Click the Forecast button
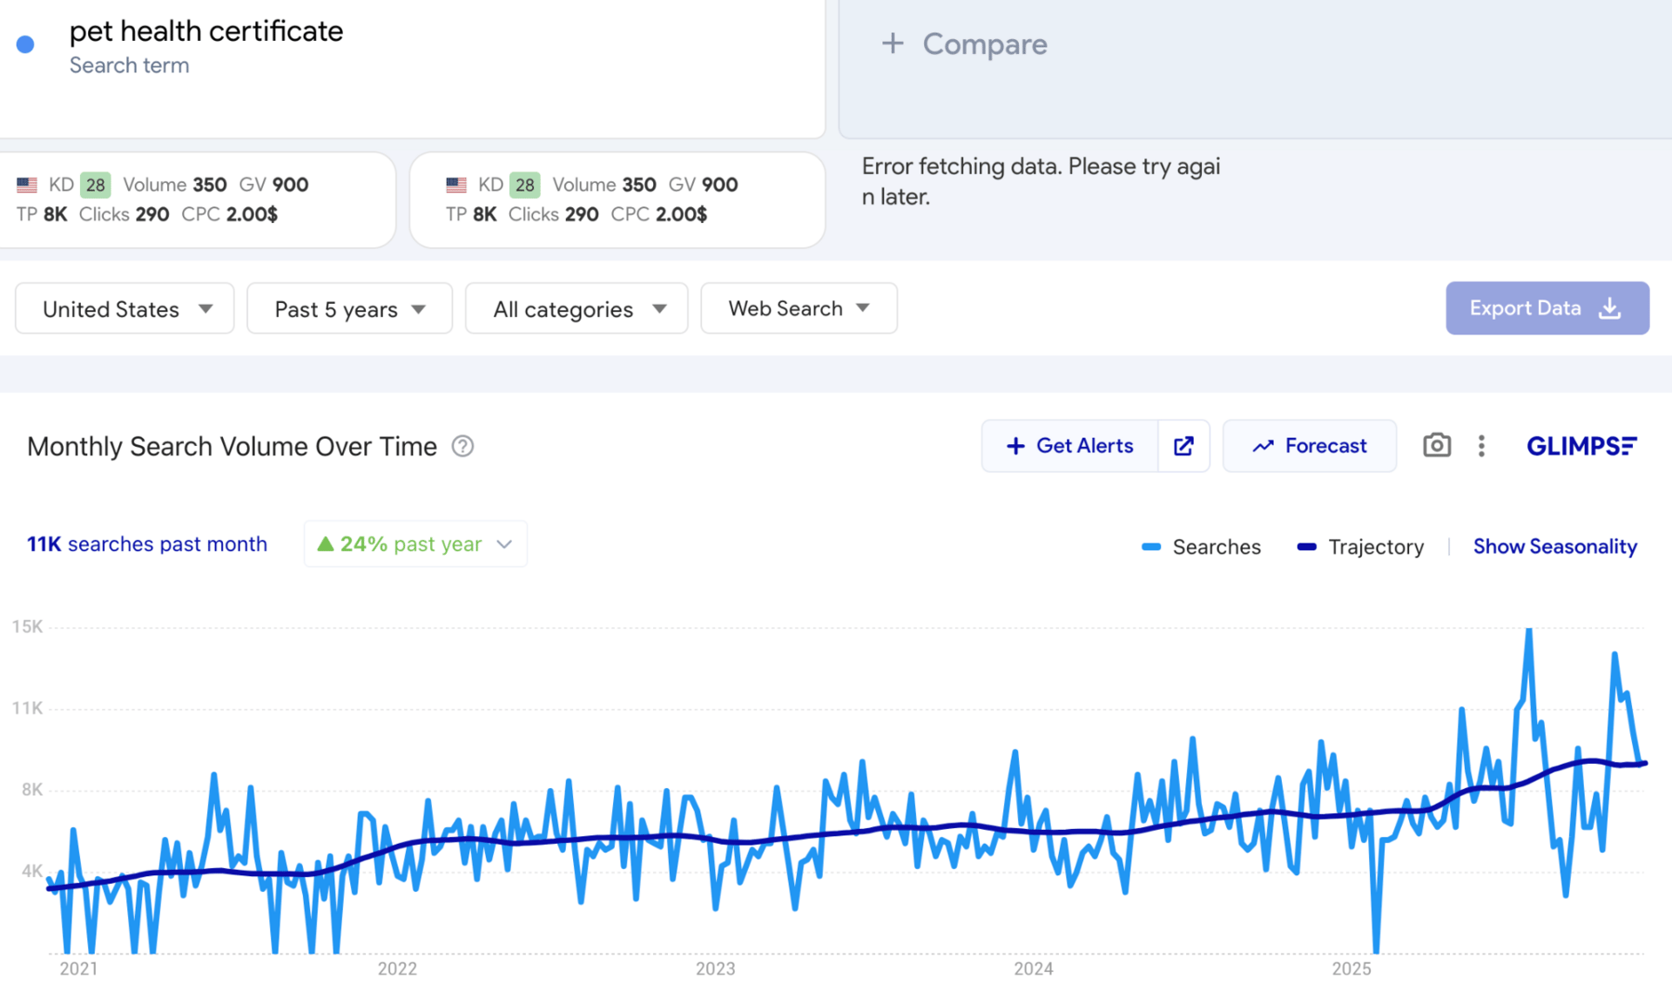Viewport: 1672px width, 998px height. point(1309,446)
